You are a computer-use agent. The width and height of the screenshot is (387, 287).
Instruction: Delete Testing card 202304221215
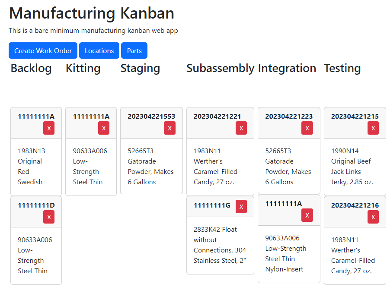(373, 128)
